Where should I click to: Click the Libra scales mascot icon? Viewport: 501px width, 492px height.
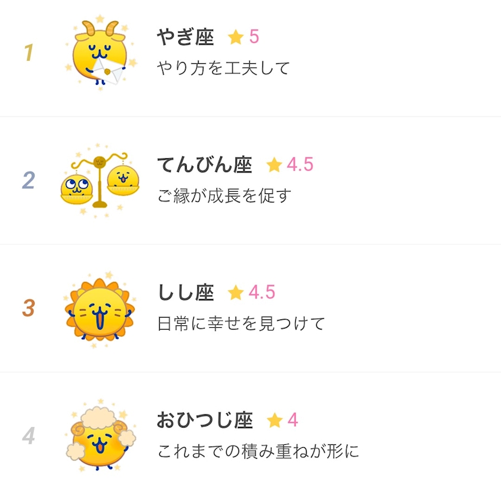coord(100,180)
